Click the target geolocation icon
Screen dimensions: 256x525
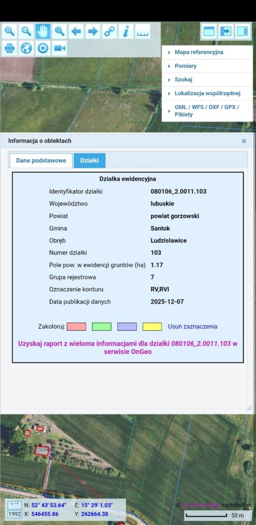43,48
